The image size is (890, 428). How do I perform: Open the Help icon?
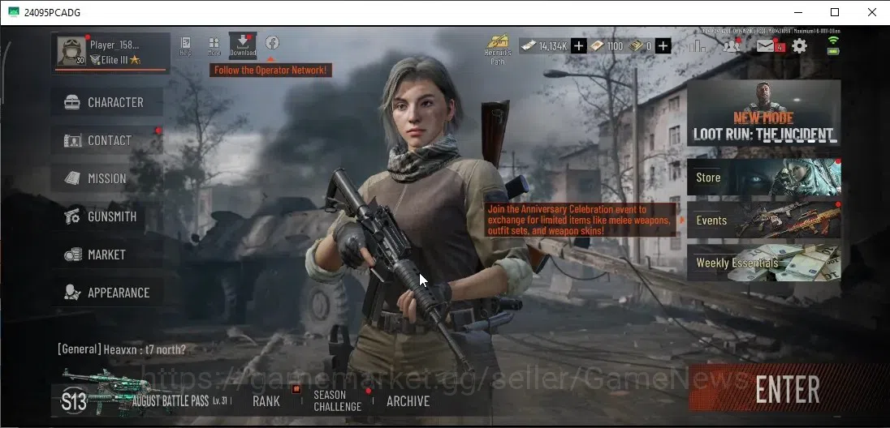185,46
